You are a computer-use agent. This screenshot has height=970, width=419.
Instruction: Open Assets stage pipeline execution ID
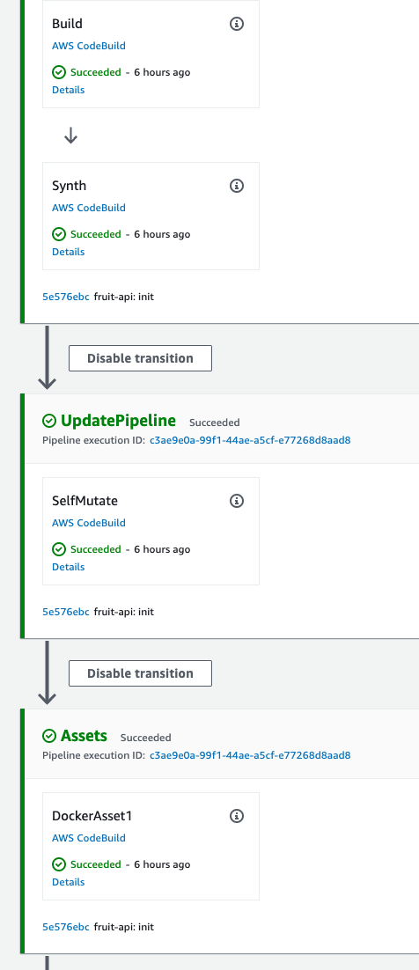point(250,755)
